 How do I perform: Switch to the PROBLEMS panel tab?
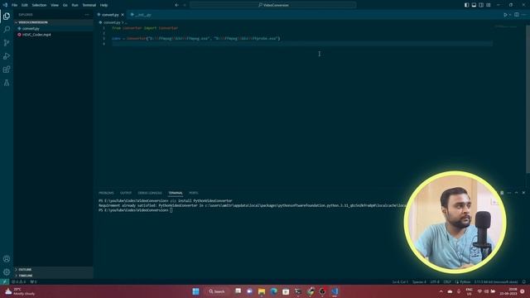click(x=106, y=193)
